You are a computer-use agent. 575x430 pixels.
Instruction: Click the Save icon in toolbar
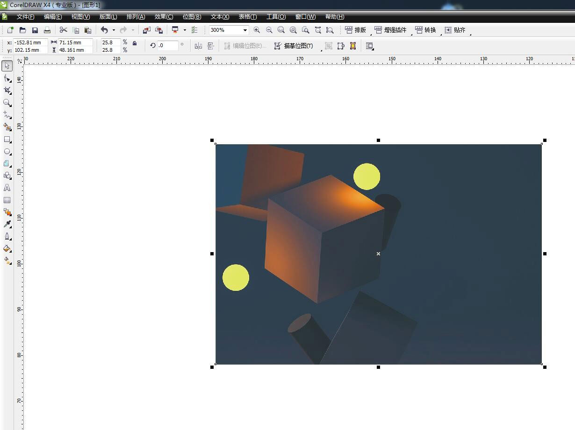(35, 30)
